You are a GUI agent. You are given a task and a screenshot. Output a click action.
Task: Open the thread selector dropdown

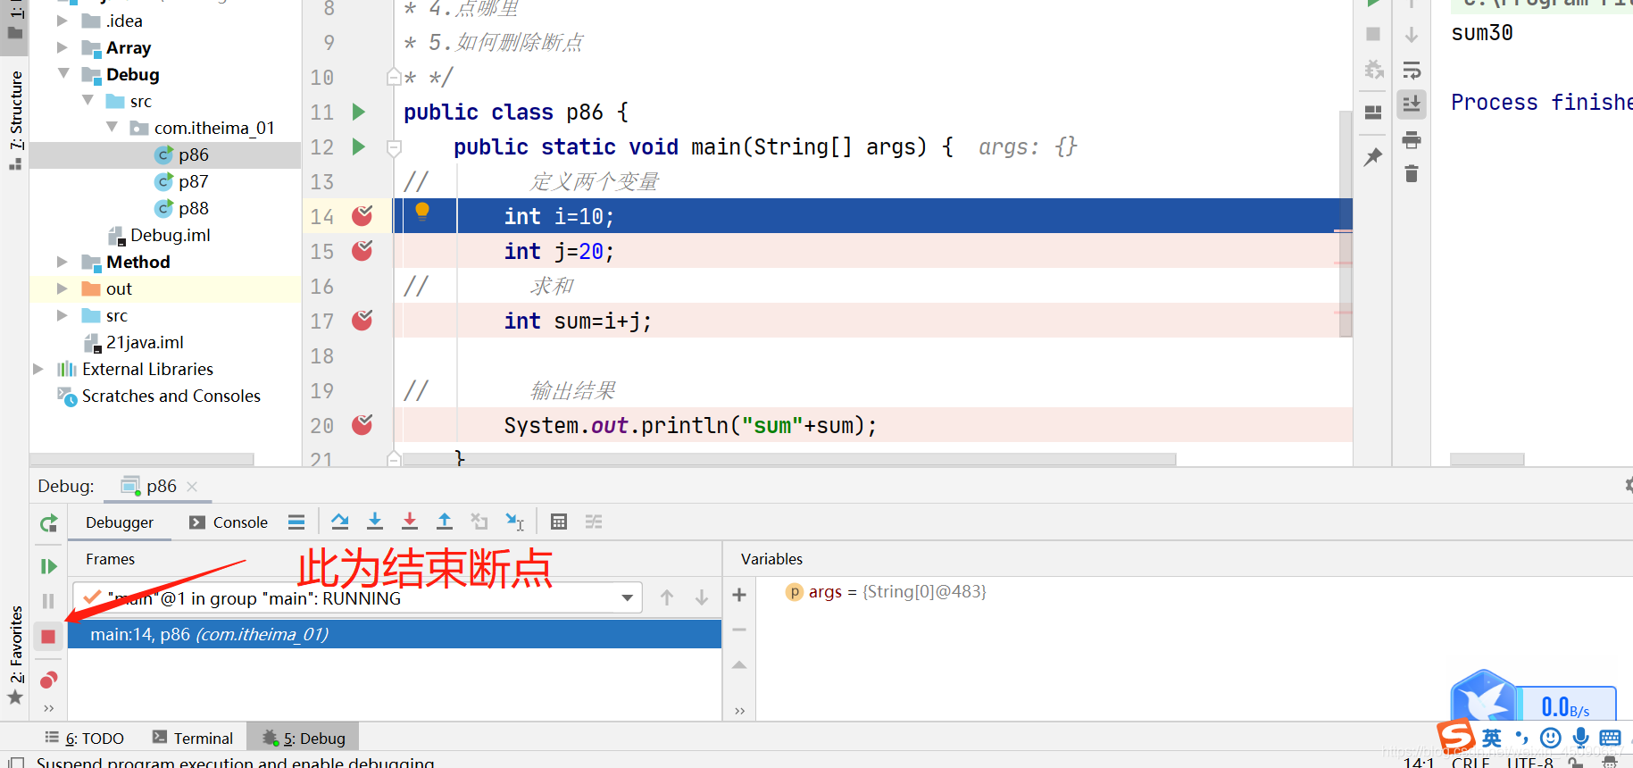pos(628,598)
